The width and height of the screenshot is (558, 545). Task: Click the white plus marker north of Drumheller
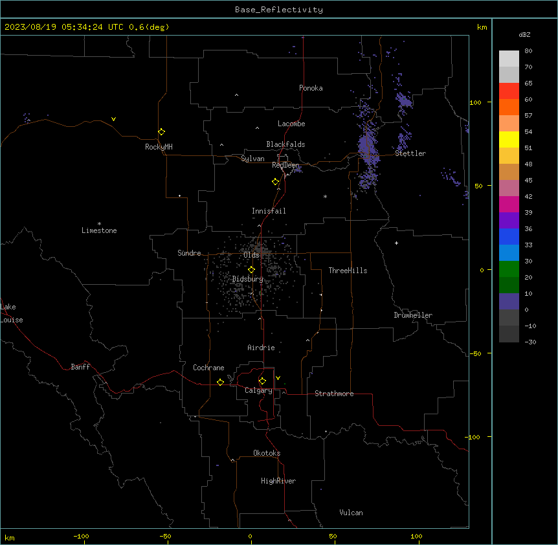[396, 243]
